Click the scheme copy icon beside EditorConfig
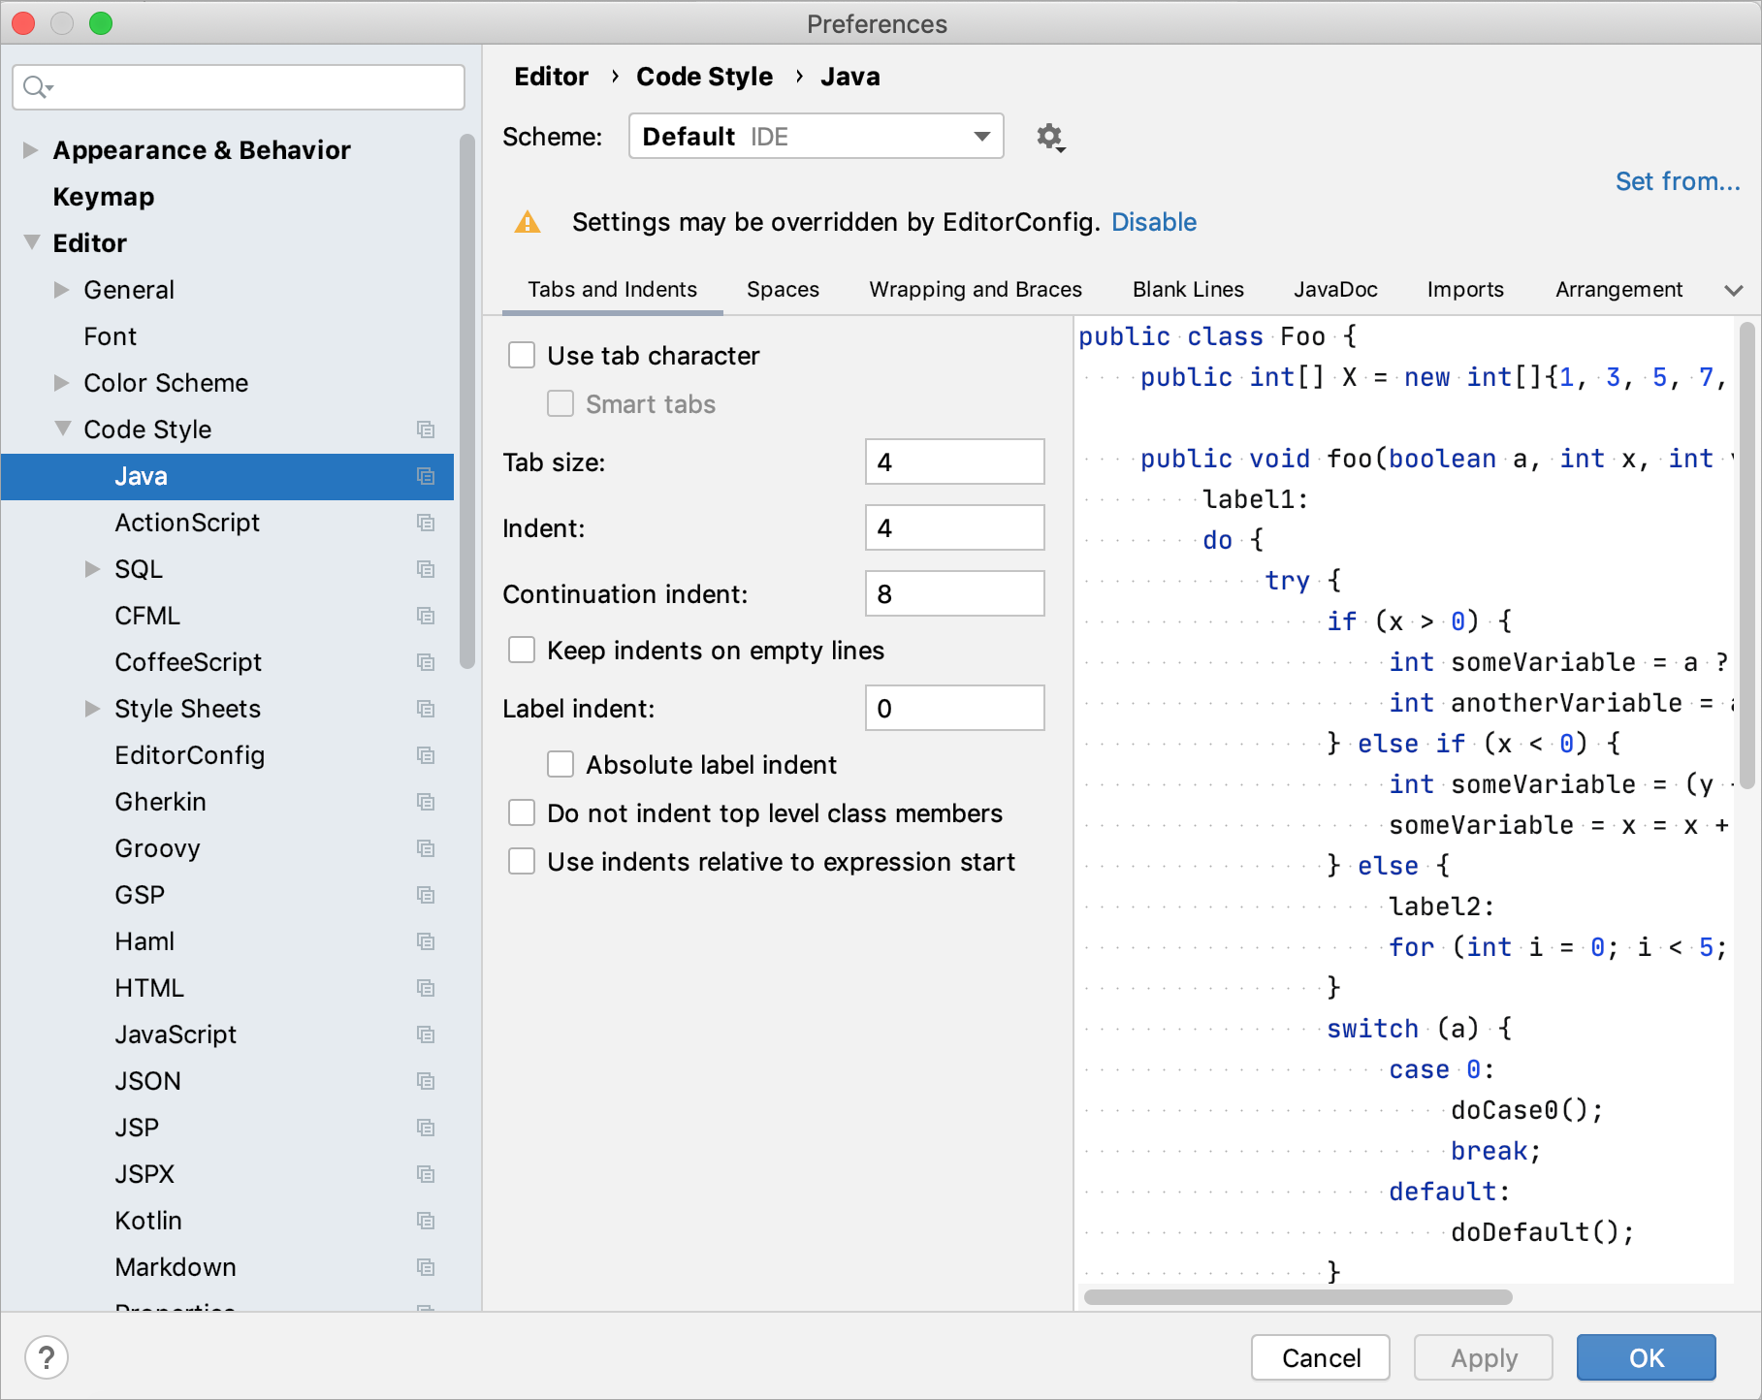 tap(426, 755)
